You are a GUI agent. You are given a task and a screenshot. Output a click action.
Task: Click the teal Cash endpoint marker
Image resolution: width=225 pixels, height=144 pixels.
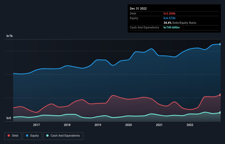click(220, 113)
